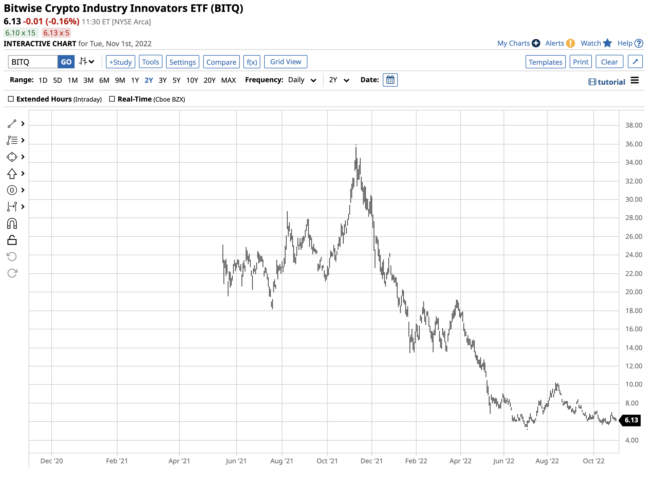
Task: Click the expand chart arrow icon
Action: 635,62
